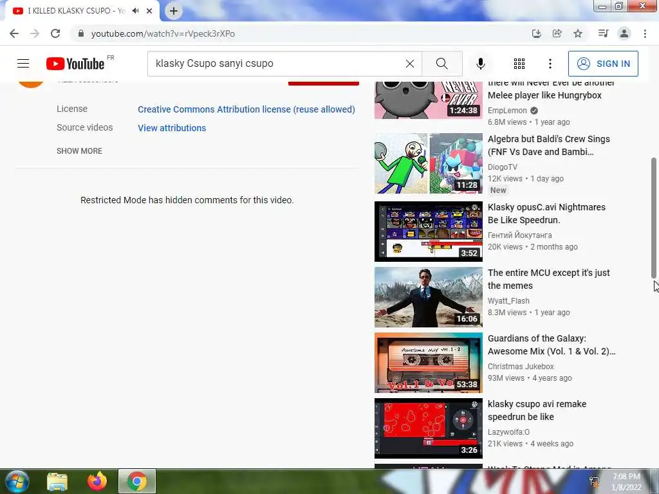Open The entire MCU memes thumbnail
This screenshot has height=494, width=659.
pyautogui.click(x=428, y=297)
